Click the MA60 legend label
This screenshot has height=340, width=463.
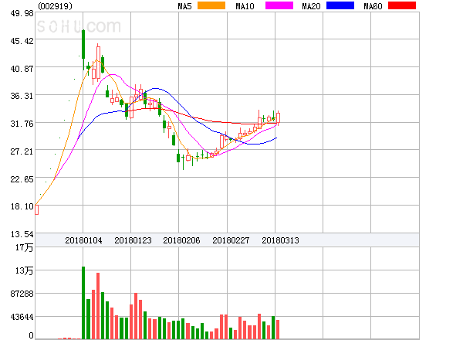click(x=373, y=6)
